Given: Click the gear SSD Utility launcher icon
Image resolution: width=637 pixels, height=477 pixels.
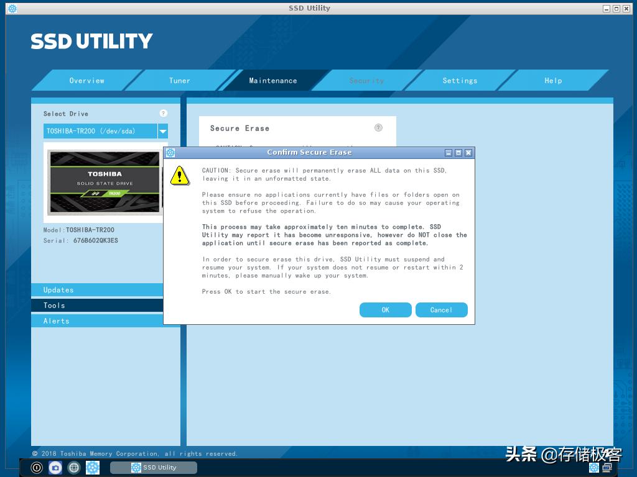Looking at the screenshot, I should point(93,468).
